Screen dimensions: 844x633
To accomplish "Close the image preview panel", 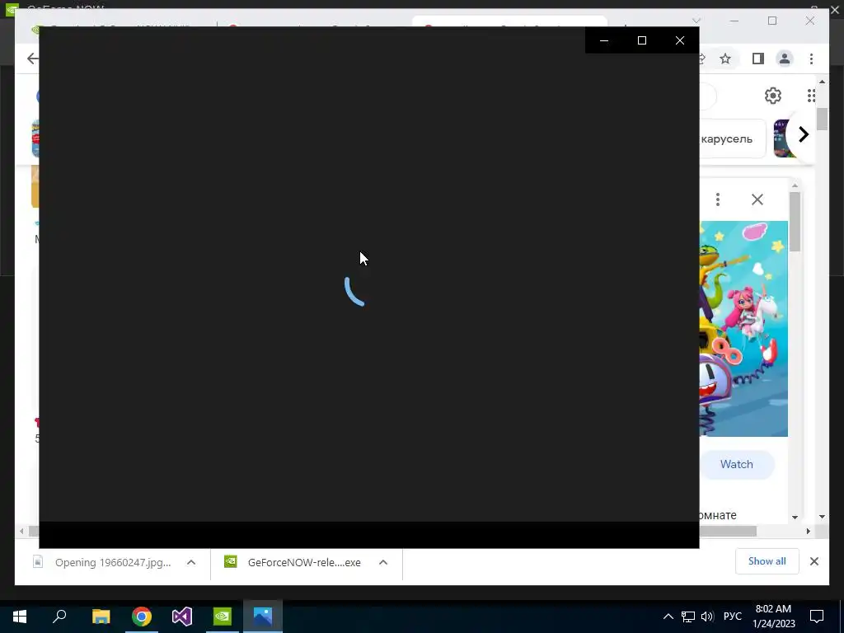I will tap(757, 199).
